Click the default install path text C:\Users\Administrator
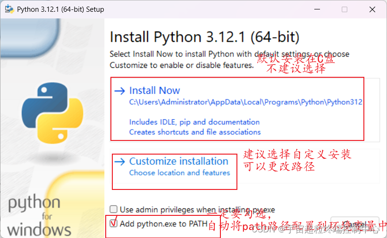387x238 pixels. pyautogui.click(x=245, y=102)
